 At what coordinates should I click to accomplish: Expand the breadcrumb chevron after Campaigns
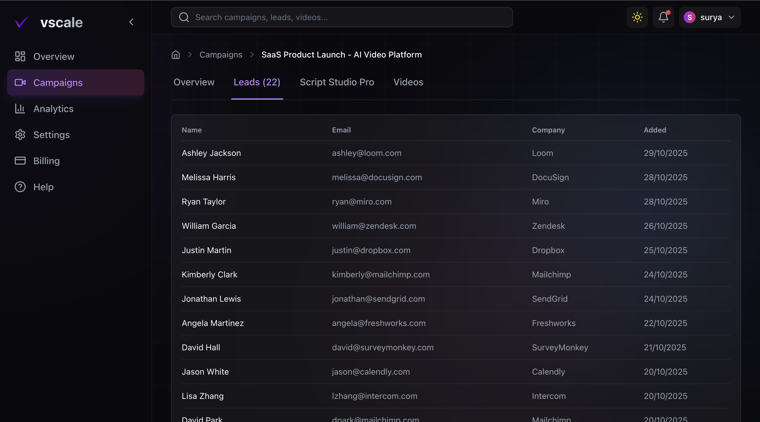(x=252, y=55)
